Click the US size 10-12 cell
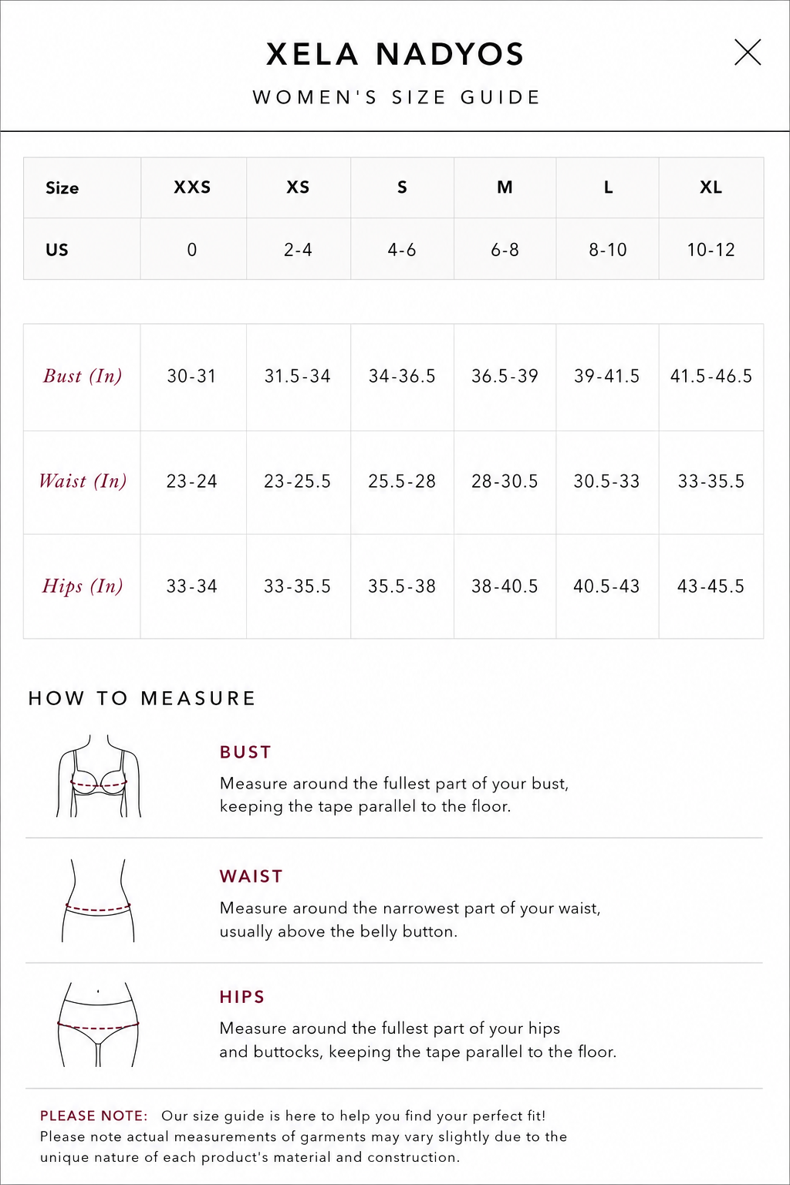 click(x=711, y=249)
